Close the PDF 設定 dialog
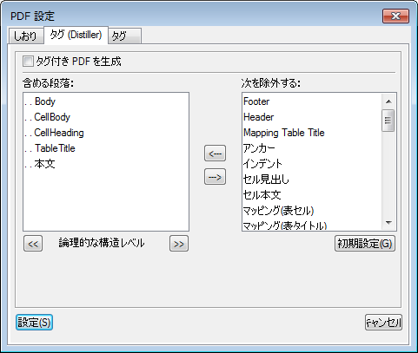The width and height of the screenshot is (418, 353). click(395, 16)
